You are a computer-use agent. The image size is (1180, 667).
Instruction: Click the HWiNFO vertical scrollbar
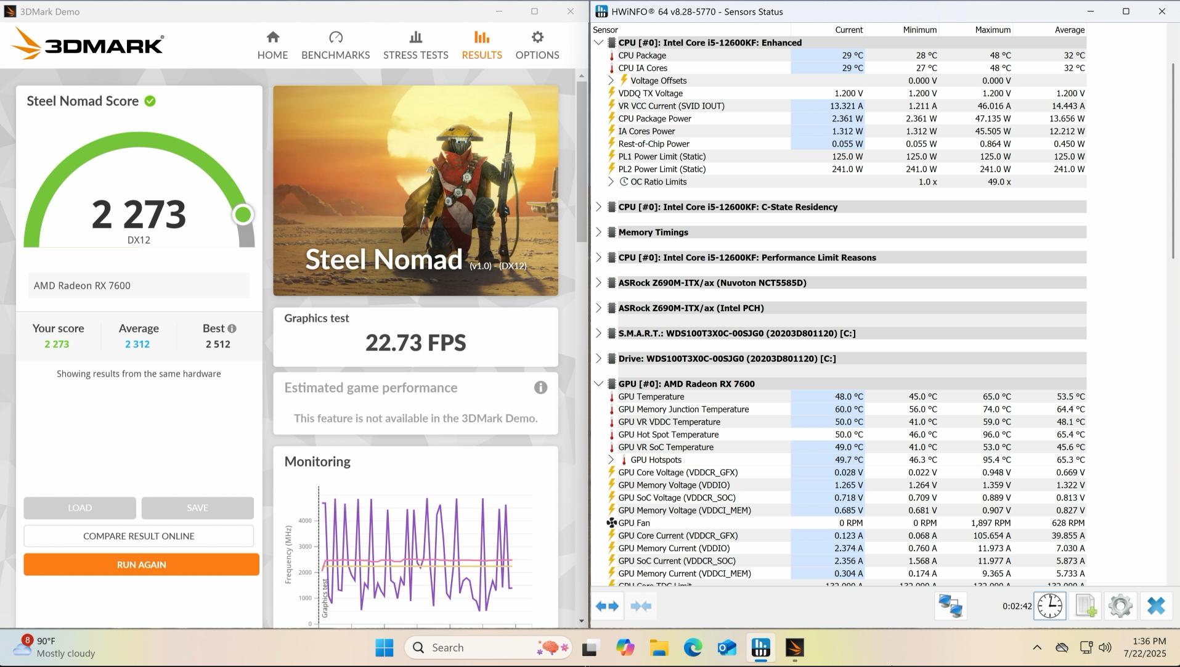click(x=1173, y=160)
